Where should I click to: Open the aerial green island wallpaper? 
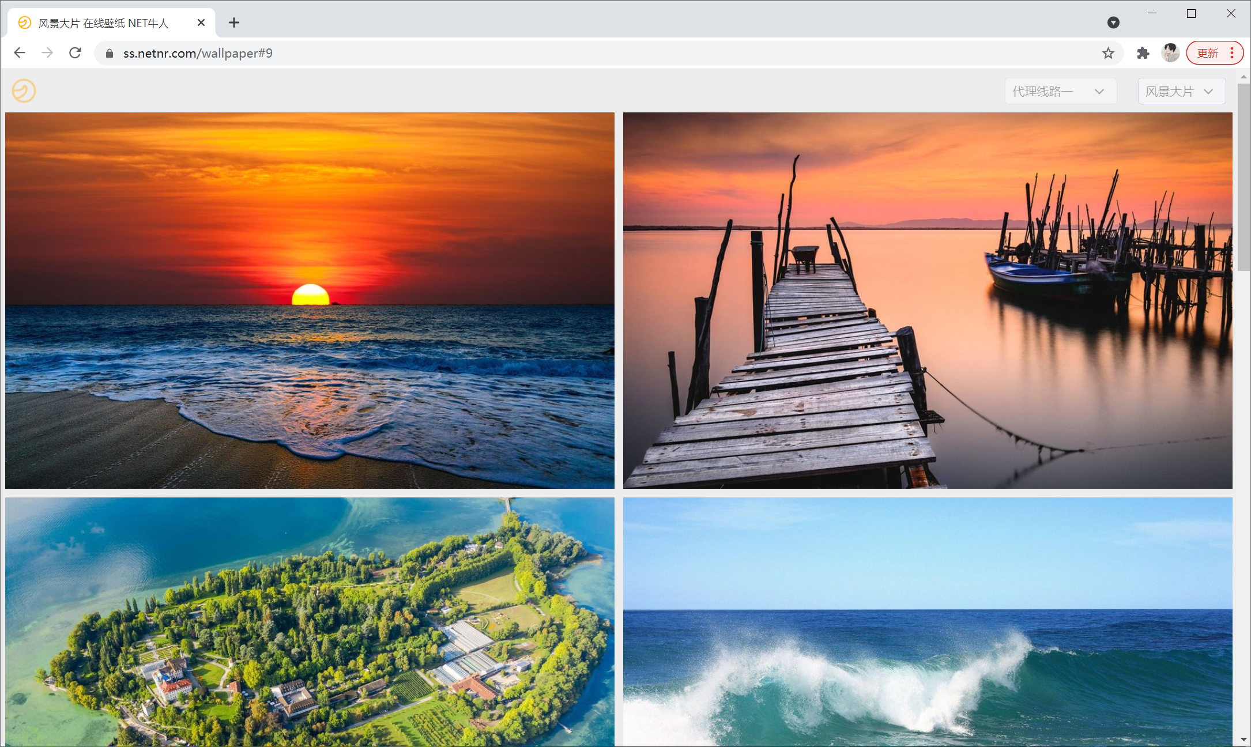coord(310,622)
